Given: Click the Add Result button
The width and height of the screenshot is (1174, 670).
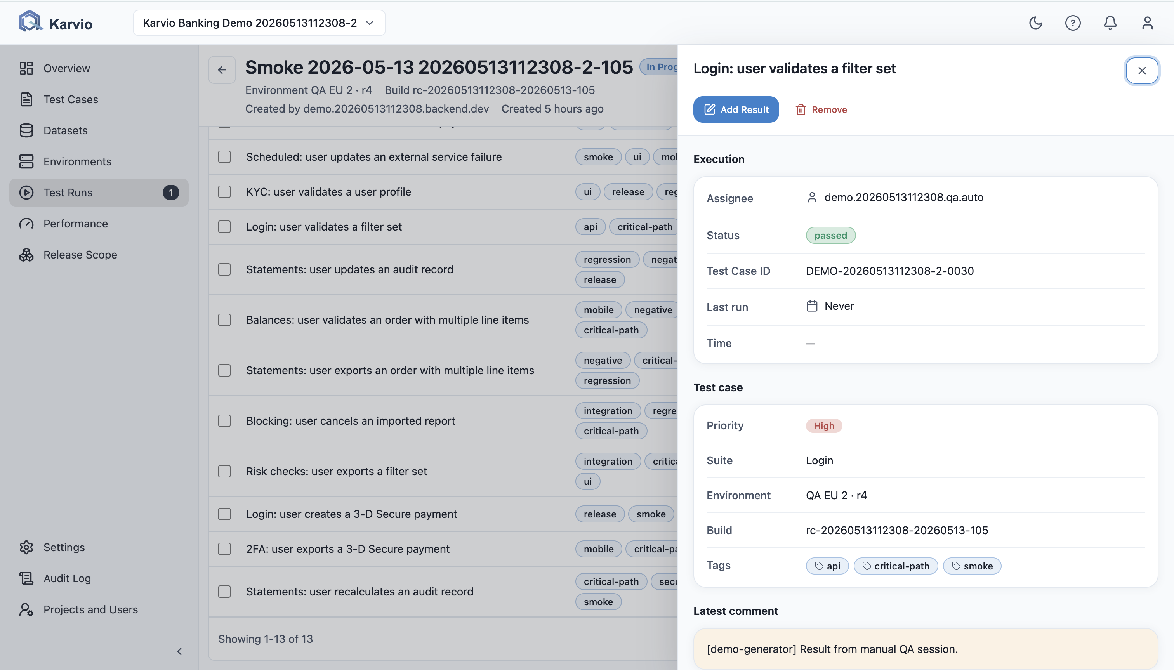Looking at the screenshot, I should (736, 109).
